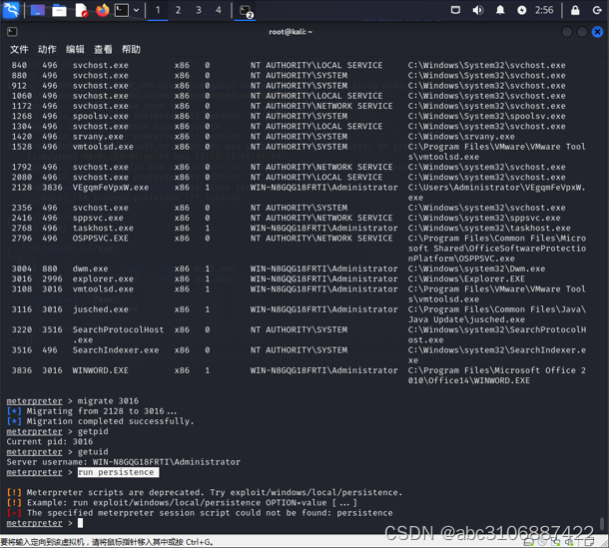The image size is (610, 550).
Task: Minimize the terminal window
Action: click(567, 32)
